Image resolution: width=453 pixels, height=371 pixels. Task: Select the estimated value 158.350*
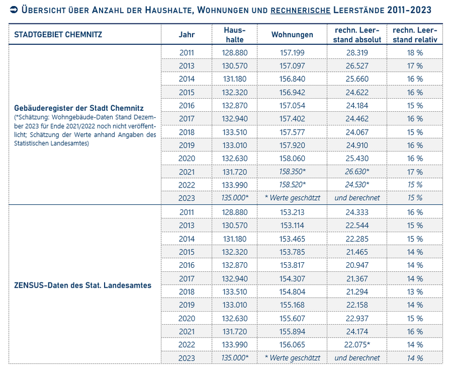click(x=292, y=172)
